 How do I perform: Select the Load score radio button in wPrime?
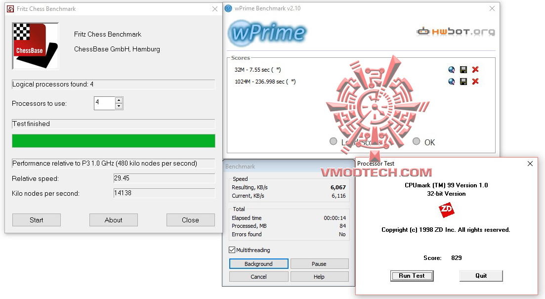334,141
